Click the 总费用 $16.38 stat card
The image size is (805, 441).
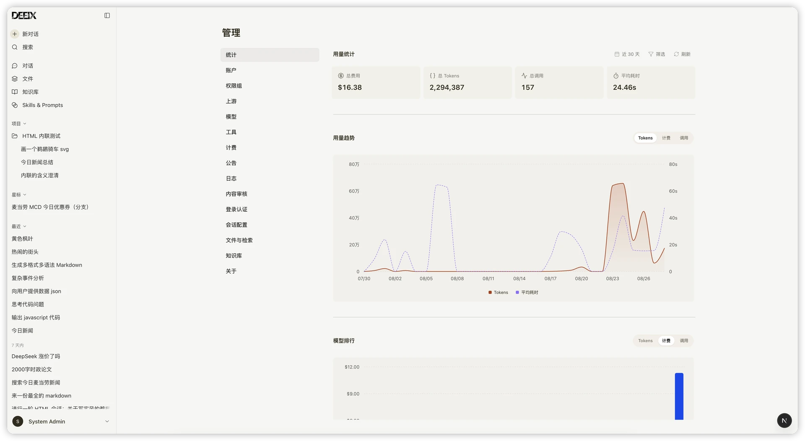pyautogui.click(x=376, y=83)
